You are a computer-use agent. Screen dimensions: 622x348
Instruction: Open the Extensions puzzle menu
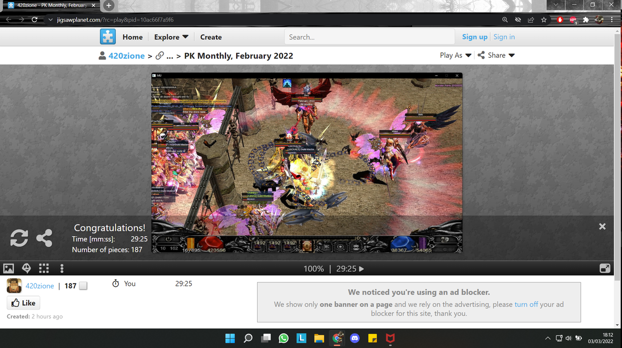(586, 20)
